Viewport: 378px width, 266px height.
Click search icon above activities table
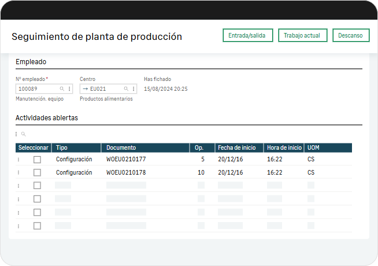(x=24, y=134)
